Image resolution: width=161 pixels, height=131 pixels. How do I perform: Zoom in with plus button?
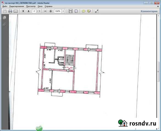point(51,11)
